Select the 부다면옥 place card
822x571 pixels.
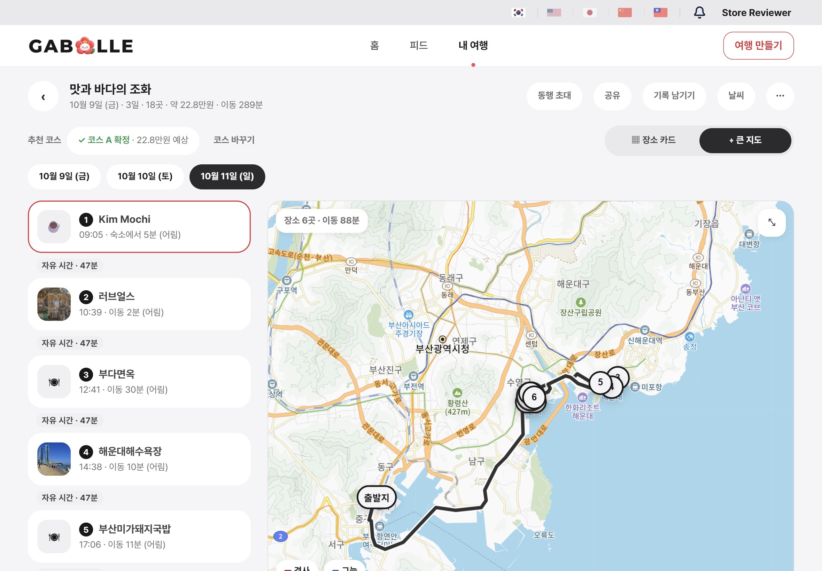139,382
